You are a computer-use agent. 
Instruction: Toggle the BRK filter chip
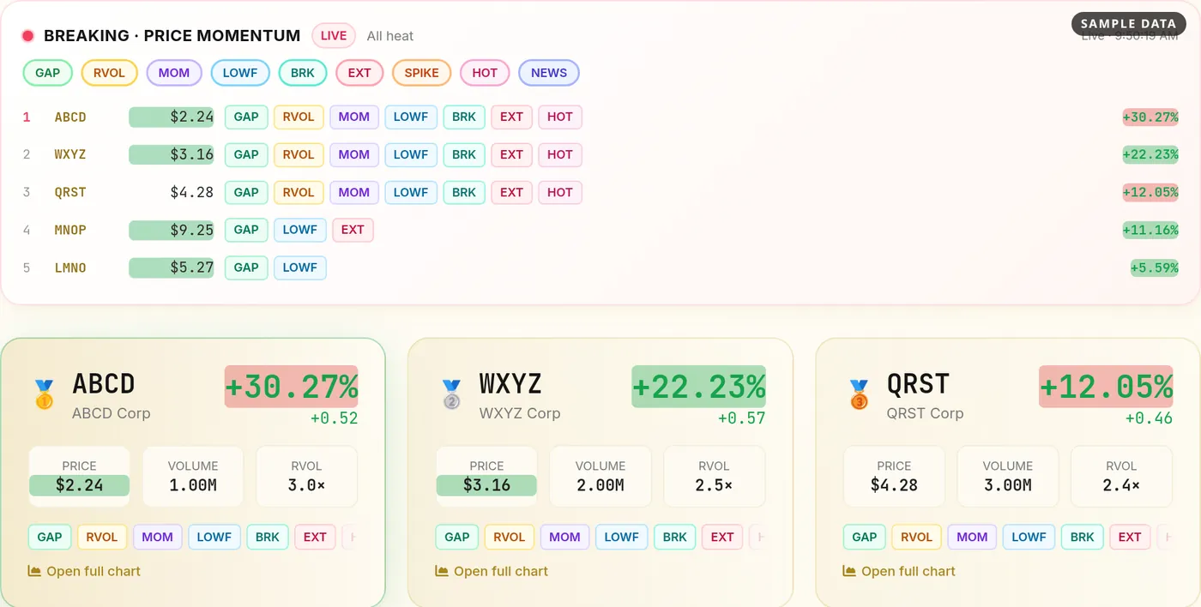pos(303,73)
